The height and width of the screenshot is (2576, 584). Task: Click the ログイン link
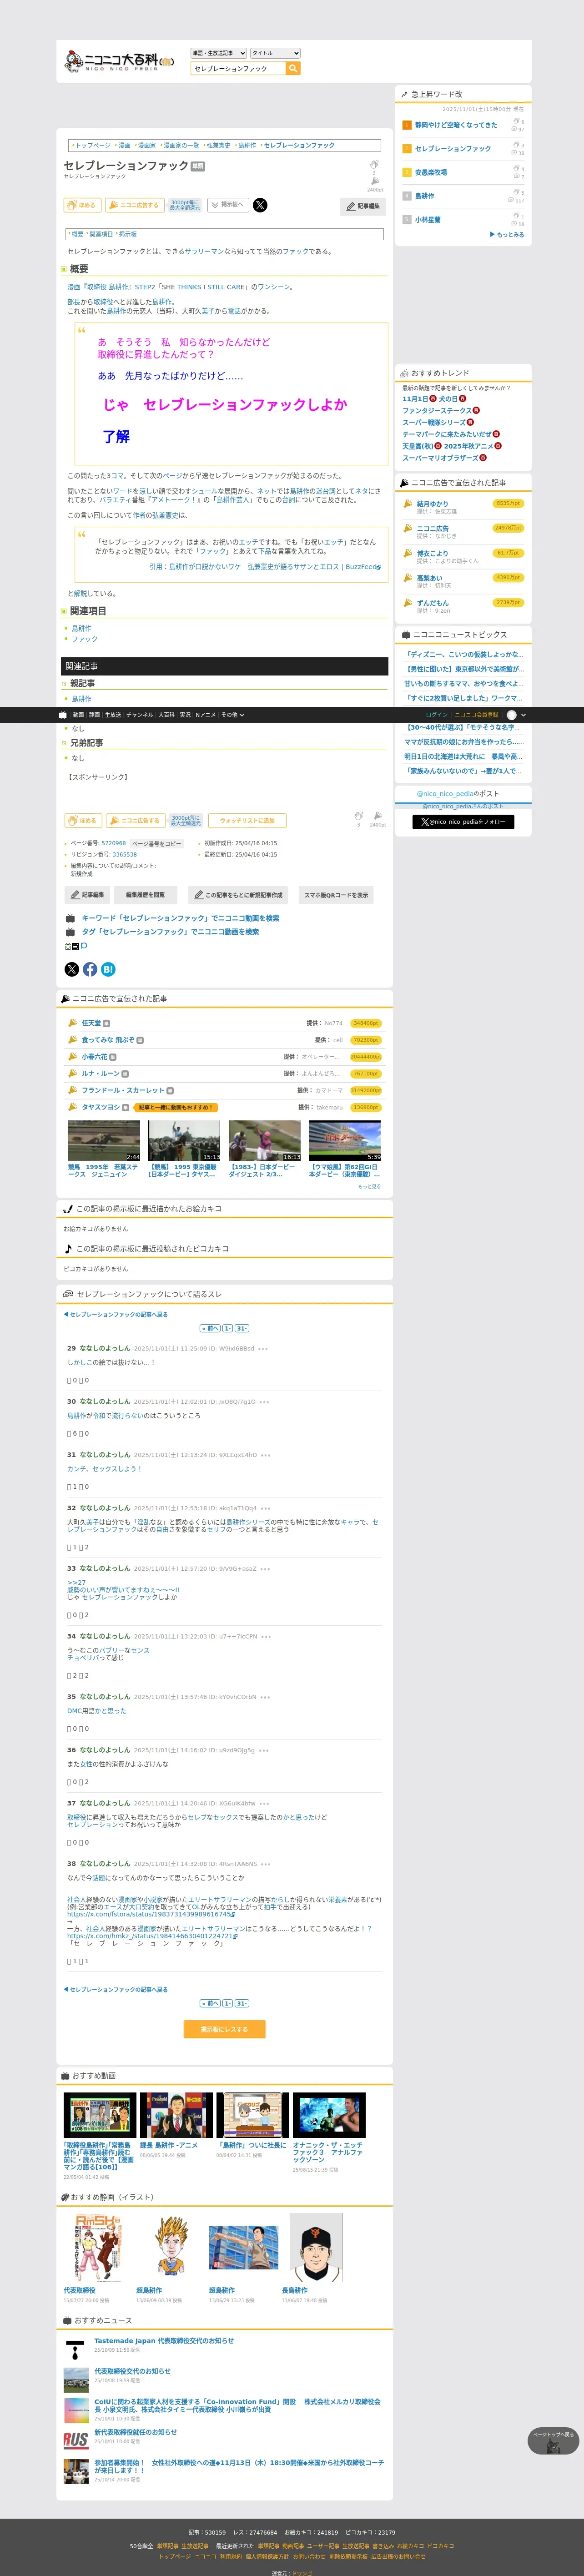[x=437, y=715]
